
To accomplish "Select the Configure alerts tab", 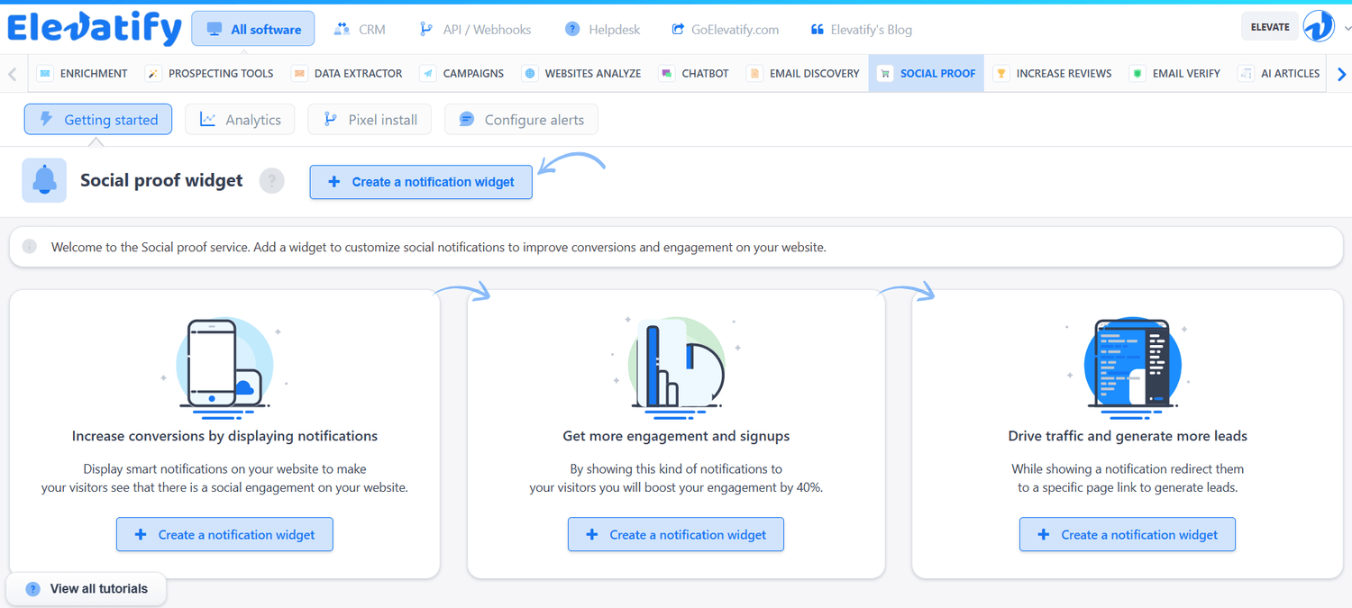I will (x=521, y=120).
